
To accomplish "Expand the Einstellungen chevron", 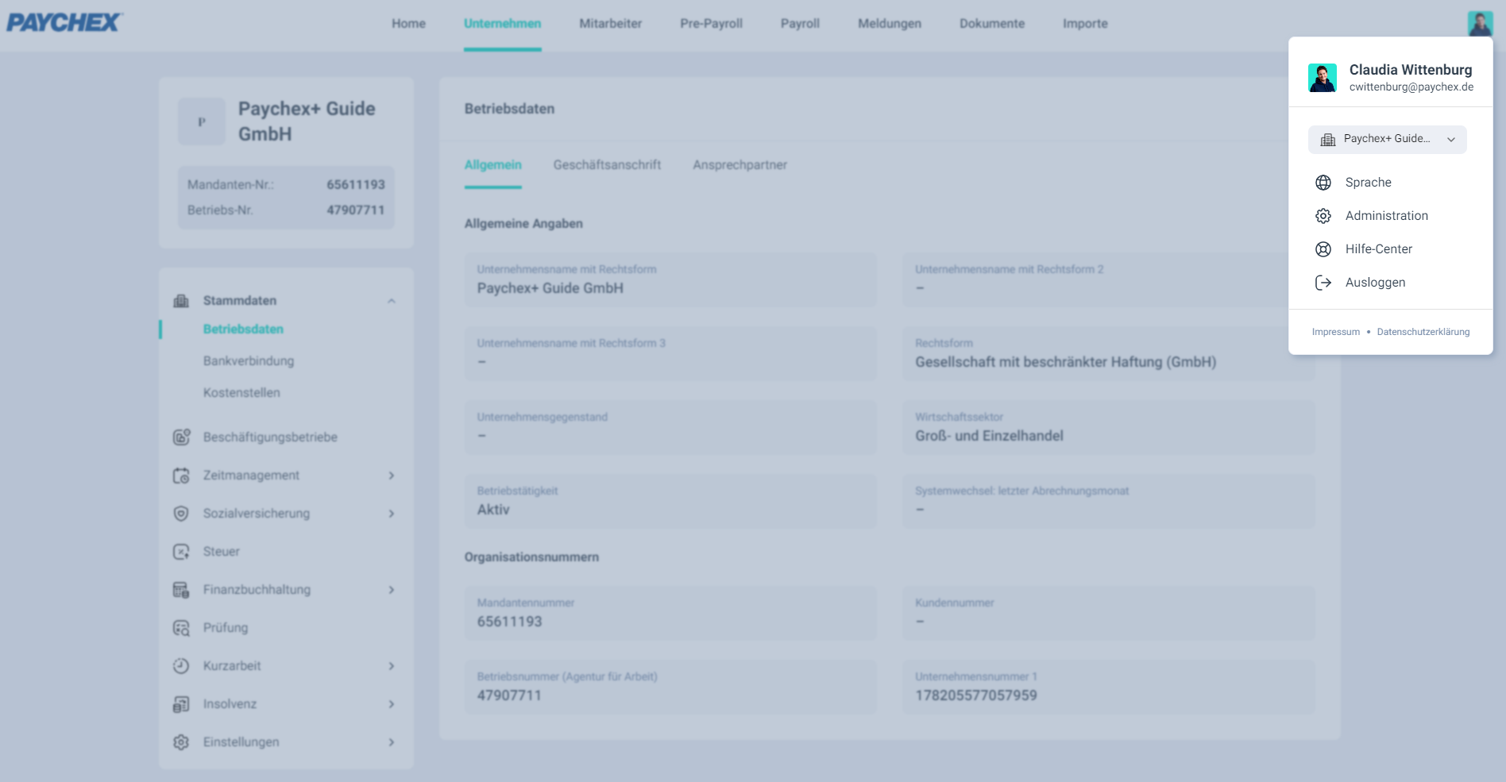I will pyautogui.click(x=392, y=742).
